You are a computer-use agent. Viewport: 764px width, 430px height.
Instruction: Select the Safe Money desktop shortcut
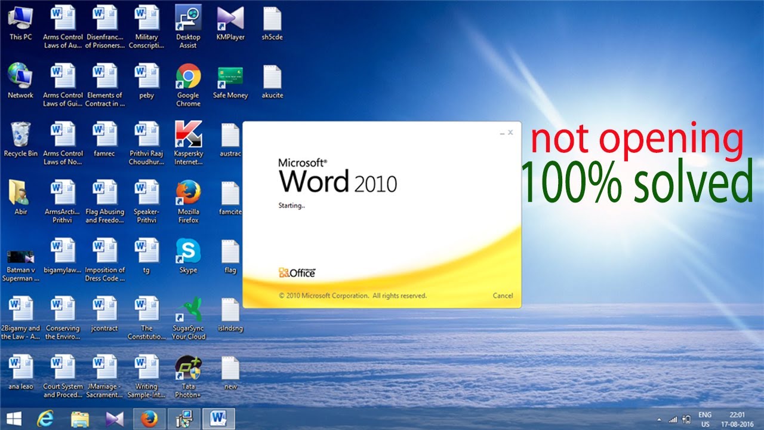pyautogui.click(x=230, y=81)
